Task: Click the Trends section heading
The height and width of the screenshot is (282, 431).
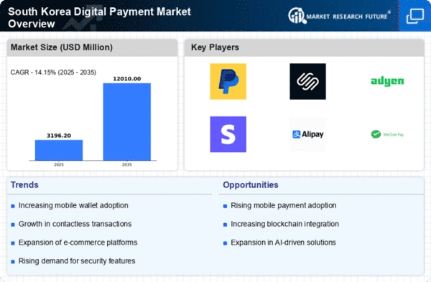Action: [24, 185]
